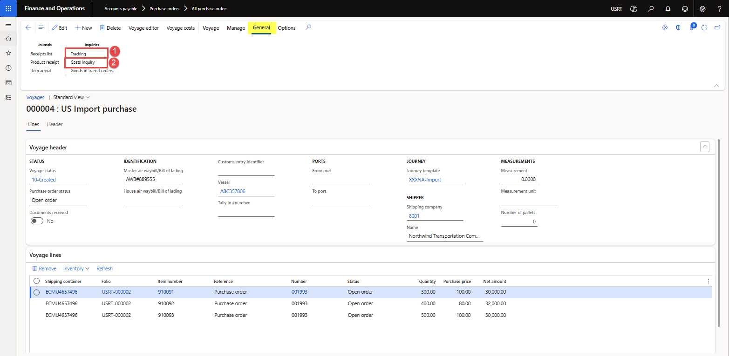This screenshot has width=729, height=356.
Task: Click the Costs inquiry button
Action: (x=83, y=62)
